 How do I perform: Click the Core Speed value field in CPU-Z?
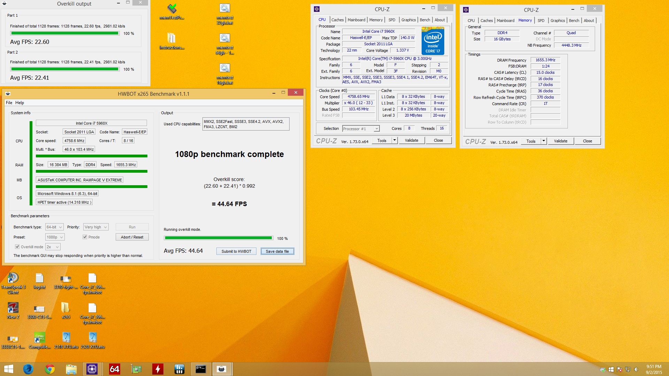(x=359, y=97)
